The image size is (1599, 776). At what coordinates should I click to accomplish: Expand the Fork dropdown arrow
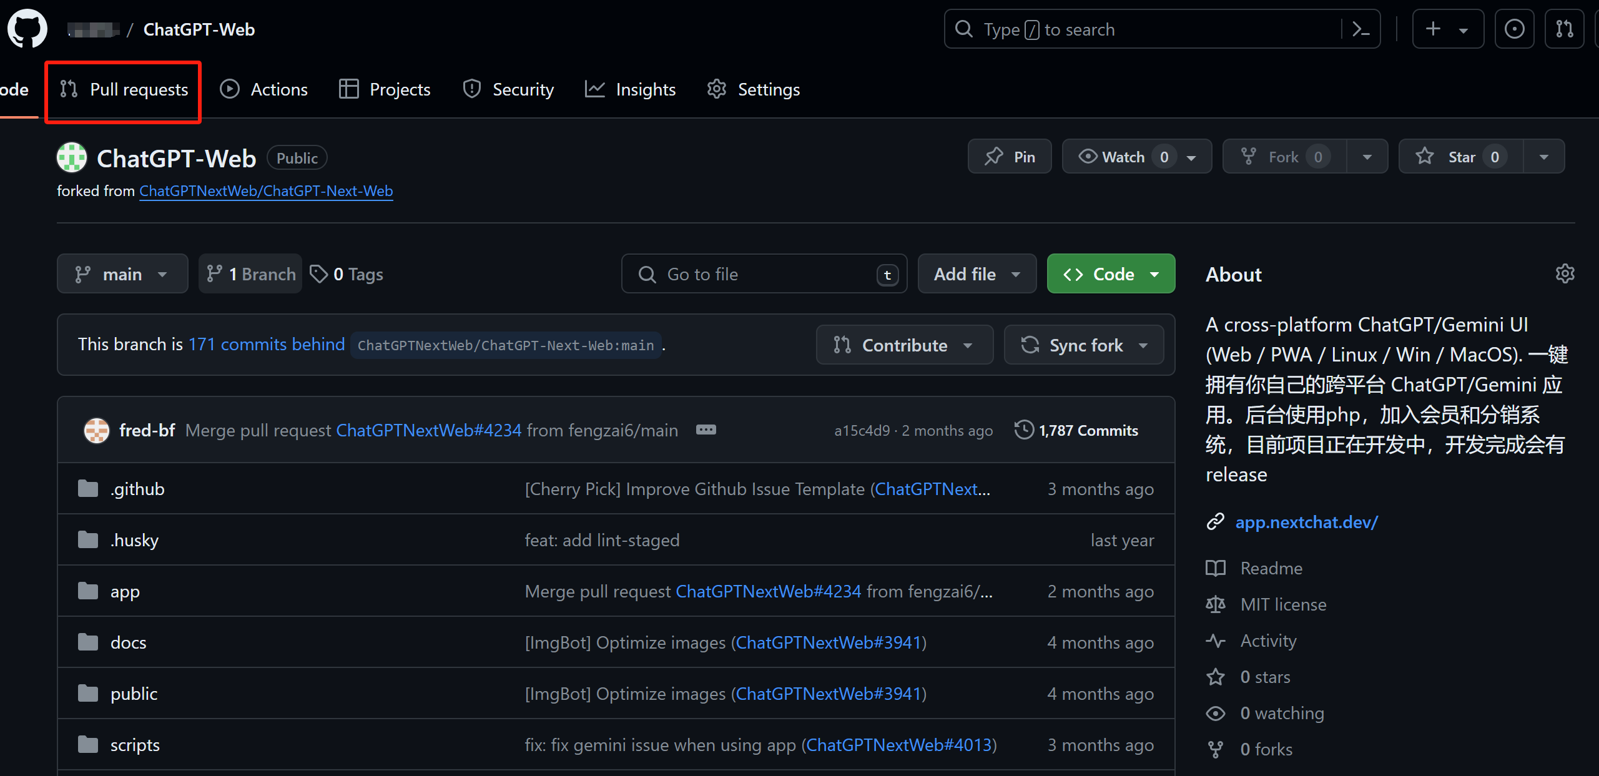point(1367,156)
